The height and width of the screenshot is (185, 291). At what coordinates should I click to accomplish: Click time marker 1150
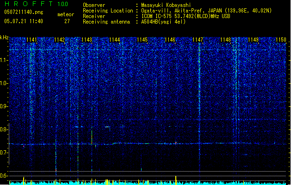click(x=281, y=40)
